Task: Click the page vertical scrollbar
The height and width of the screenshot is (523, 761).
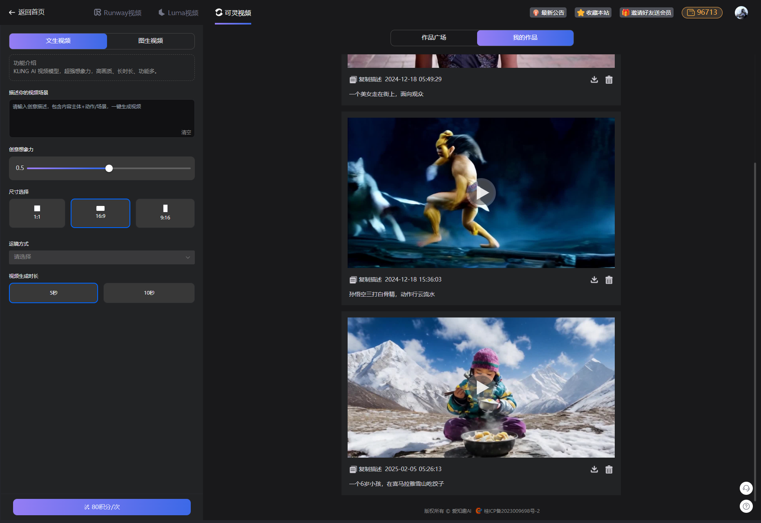Action: 755,331
